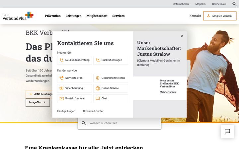Screen dimensions: 239x149
Task: Click the Chat speech bubble icon in popup
Action: 98,99
